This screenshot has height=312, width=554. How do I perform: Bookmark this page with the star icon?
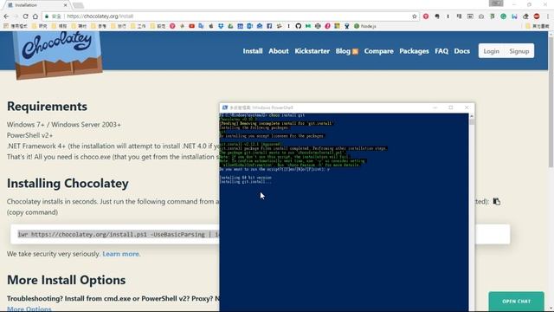tap(415, 16)
